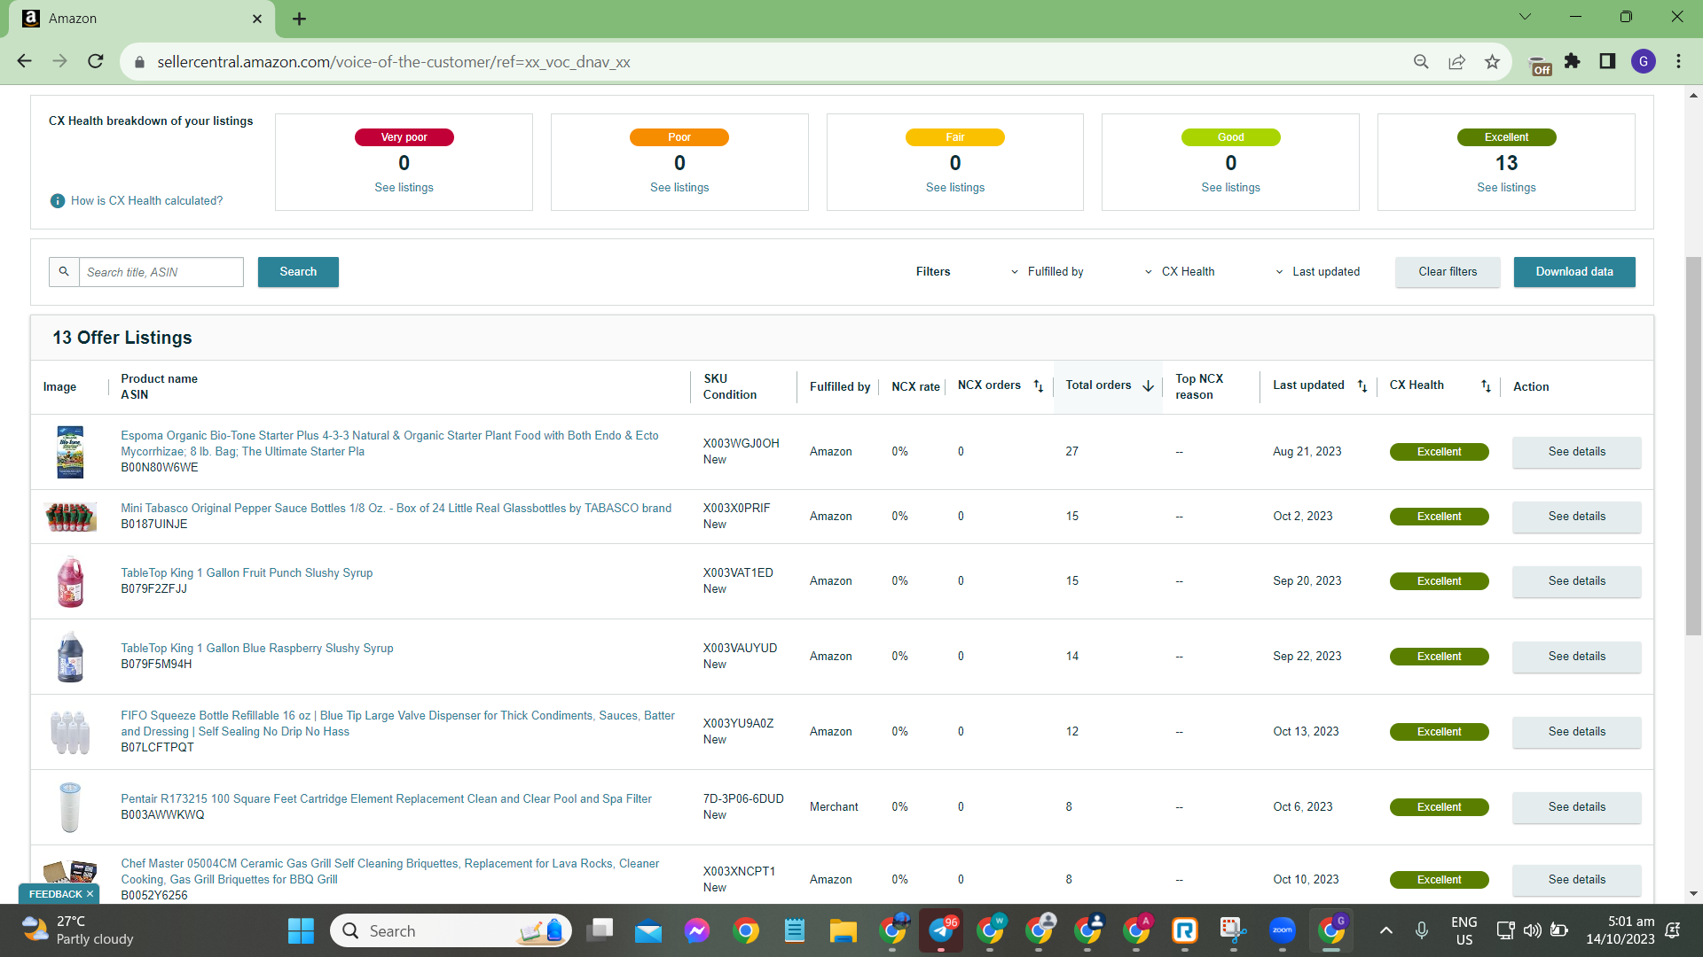Open the Fruit Punch Slushy Syrup listing
1703x957 pixels.
[247, 573]
